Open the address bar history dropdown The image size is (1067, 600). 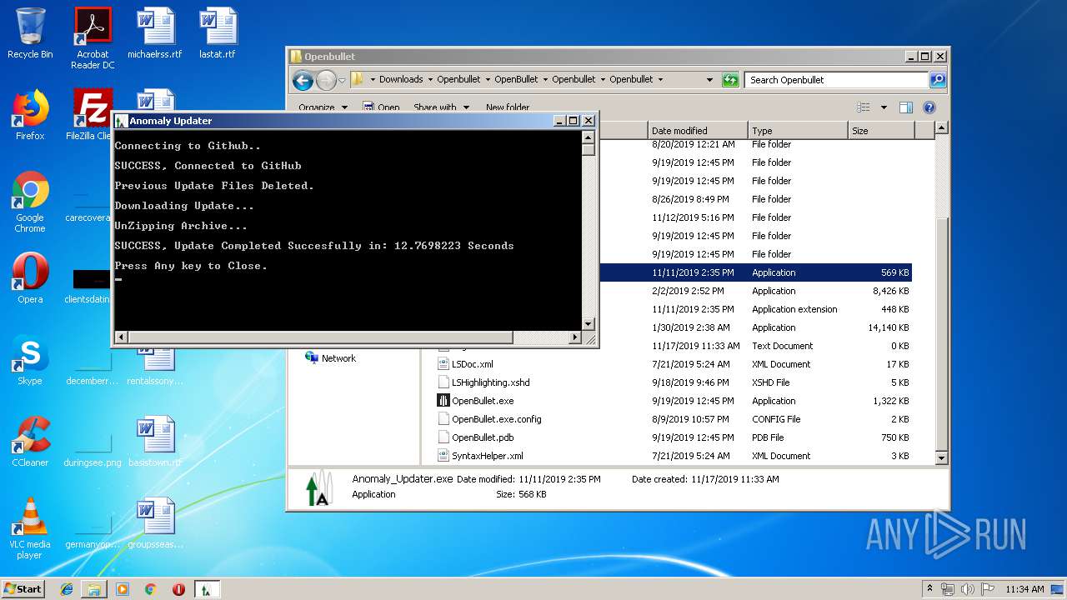pyautogui.click(x=710, y=80)
